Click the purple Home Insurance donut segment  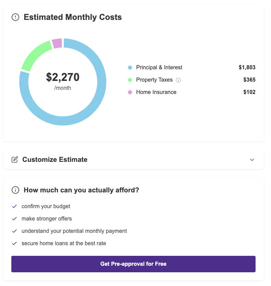57,44
